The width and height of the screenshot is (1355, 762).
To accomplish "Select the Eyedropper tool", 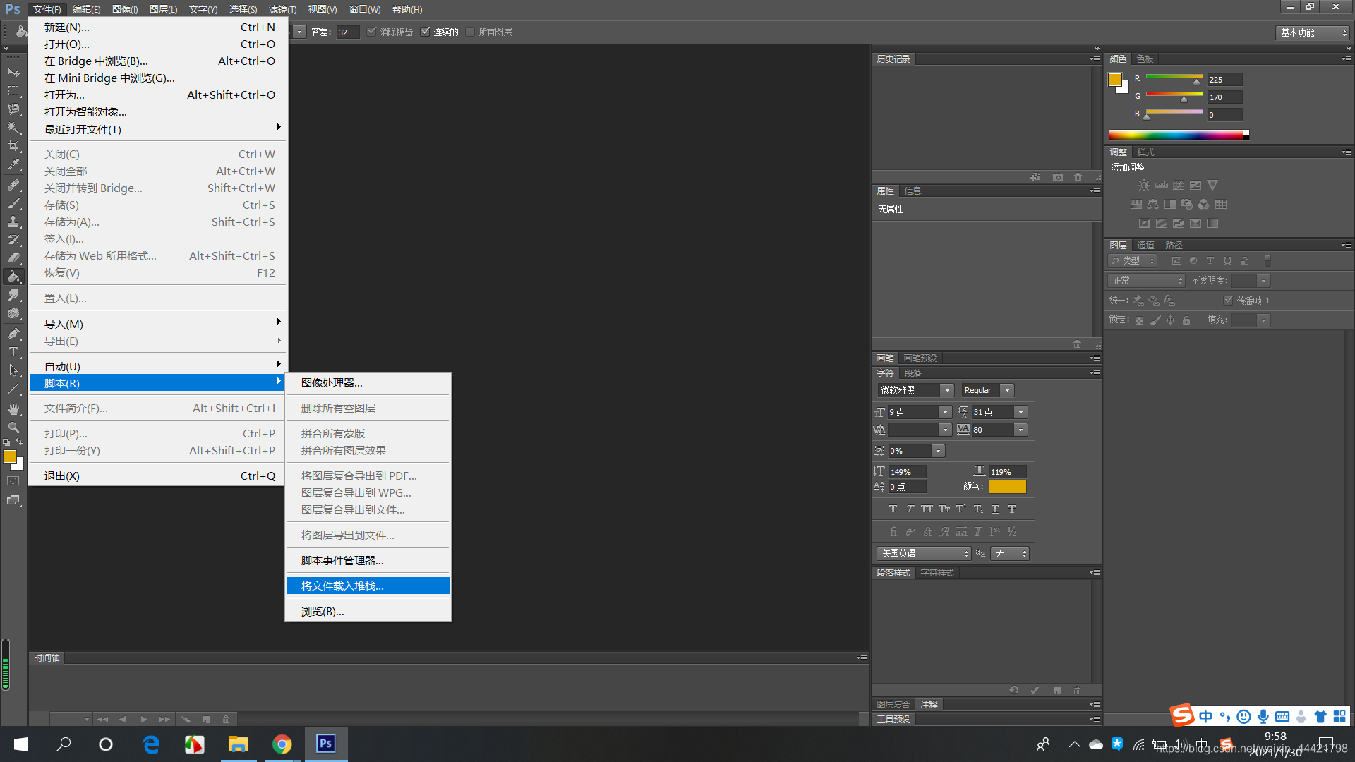I will [13, 165].
